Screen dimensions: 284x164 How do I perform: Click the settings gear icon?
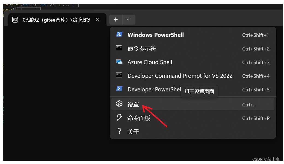tap(119, 104)
